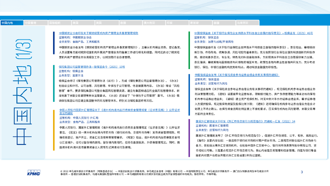Click the © 2022 毕马威 copyright footer text
330x186 pixels.
165,173
